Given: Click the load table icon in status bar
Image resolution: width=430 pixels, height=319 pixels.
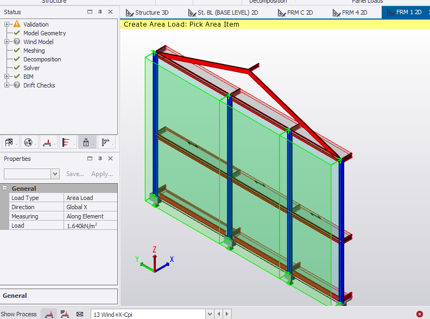Looking at the screenshot, I should pyautogui.click(x=65, y=314).
